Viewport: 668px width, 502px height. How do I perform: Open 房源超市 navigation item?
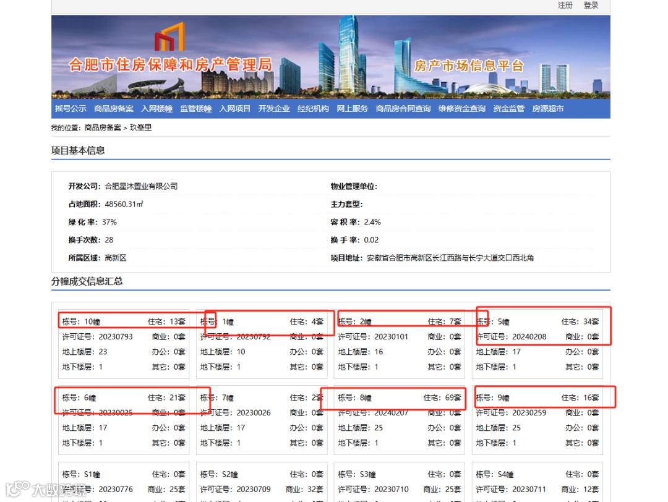click(548, 109)
